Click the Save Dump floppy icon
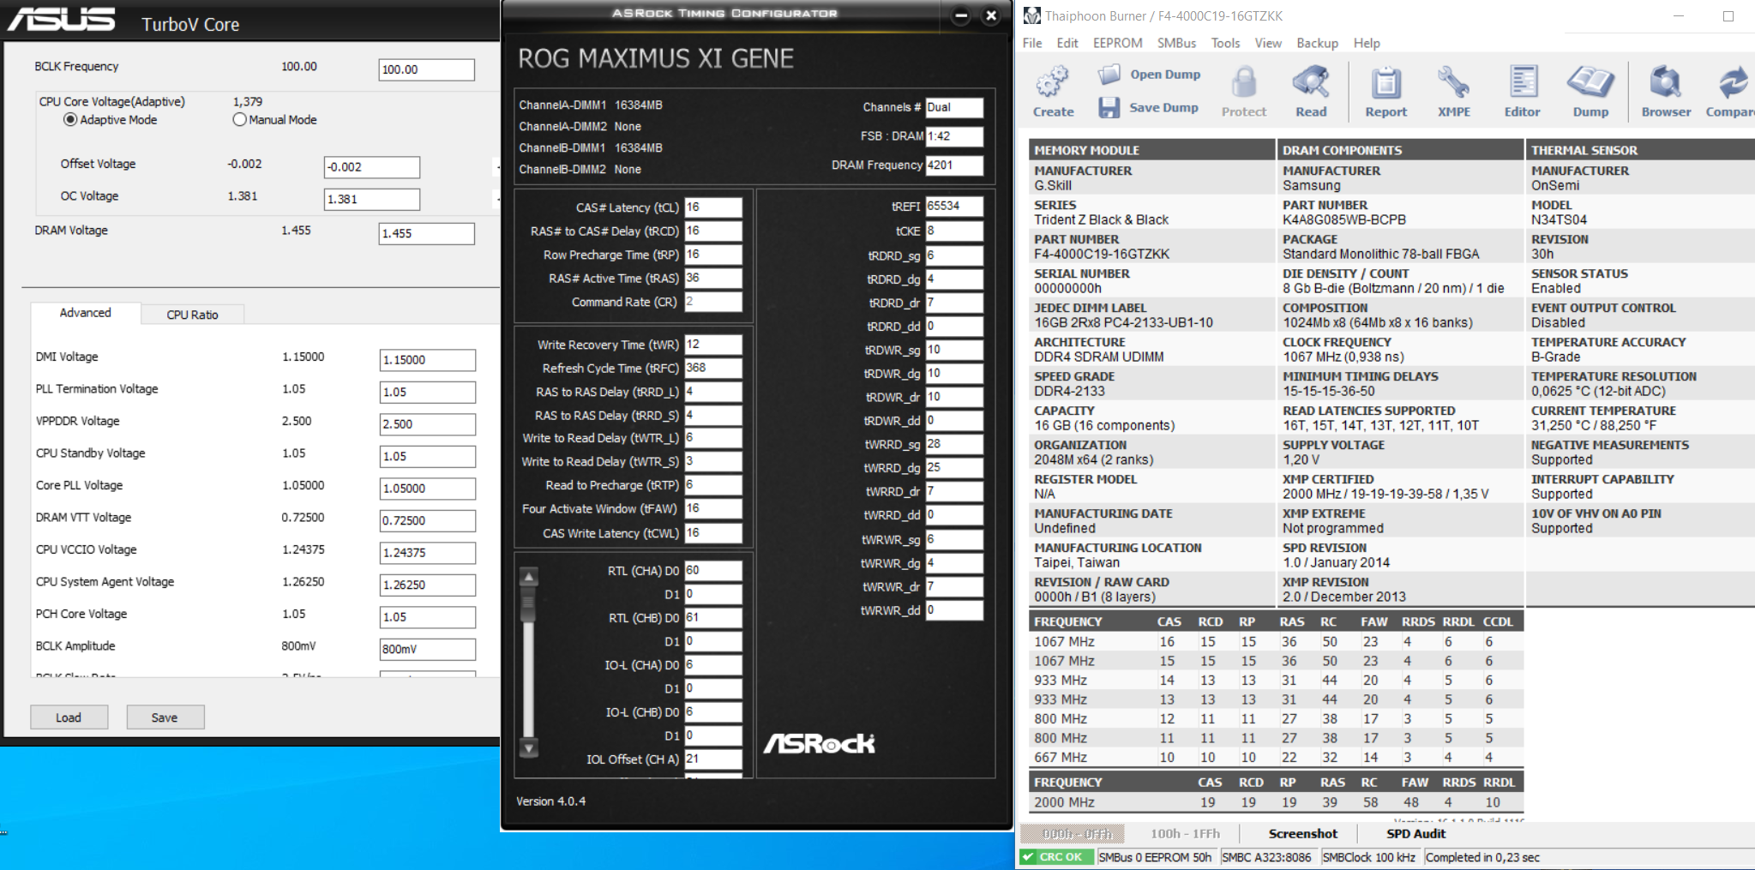The height and width of the screenshot is (870, 1755). click(1109, 107)
